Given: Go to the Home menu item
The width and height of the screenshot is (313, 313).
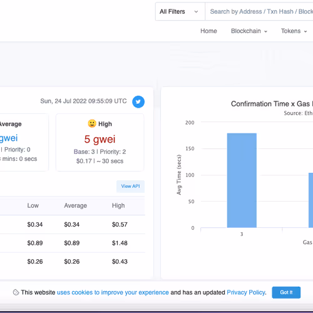Looking at the screenshot, I should [x=208, y=31].
